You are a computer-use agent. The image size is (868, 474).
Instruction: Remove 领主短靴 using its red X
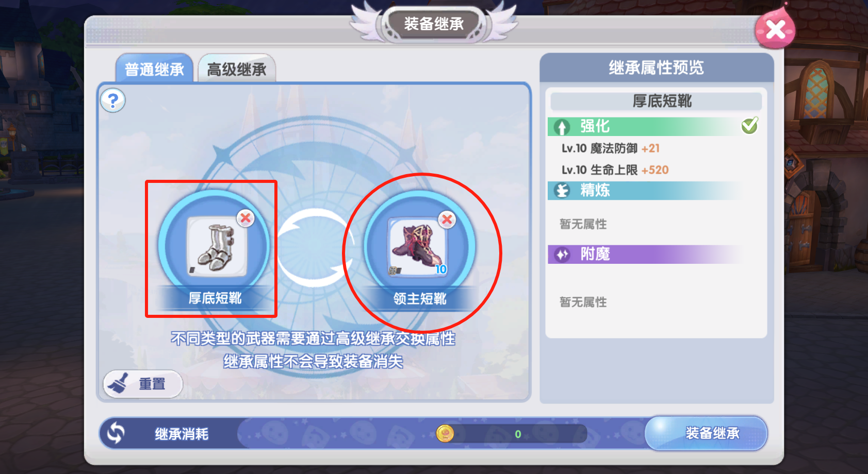click(447, 220)
